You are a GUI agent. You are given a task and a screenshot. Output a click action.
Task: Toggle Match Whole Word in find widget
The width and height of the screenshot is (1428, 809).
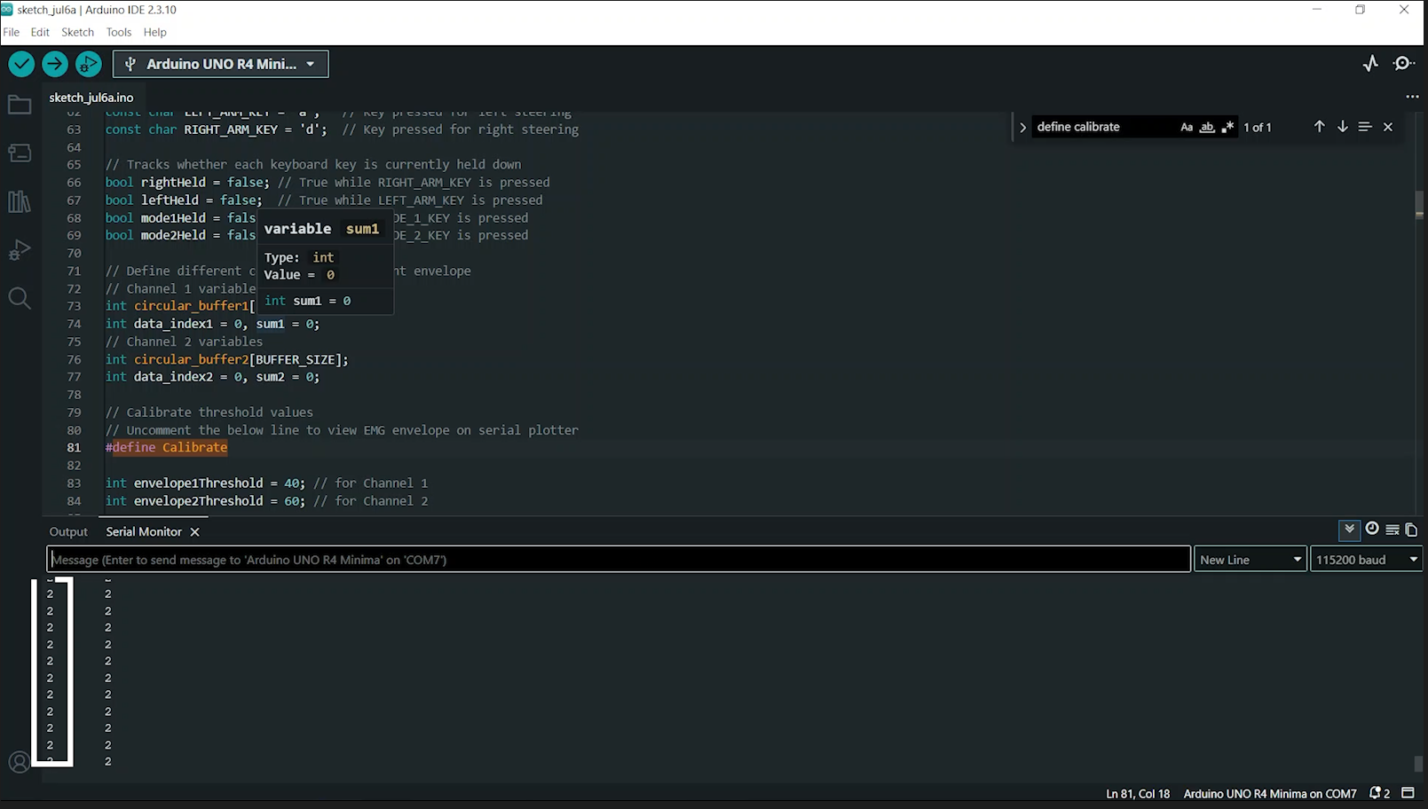pyautogui.click(x=1207, y=127)
